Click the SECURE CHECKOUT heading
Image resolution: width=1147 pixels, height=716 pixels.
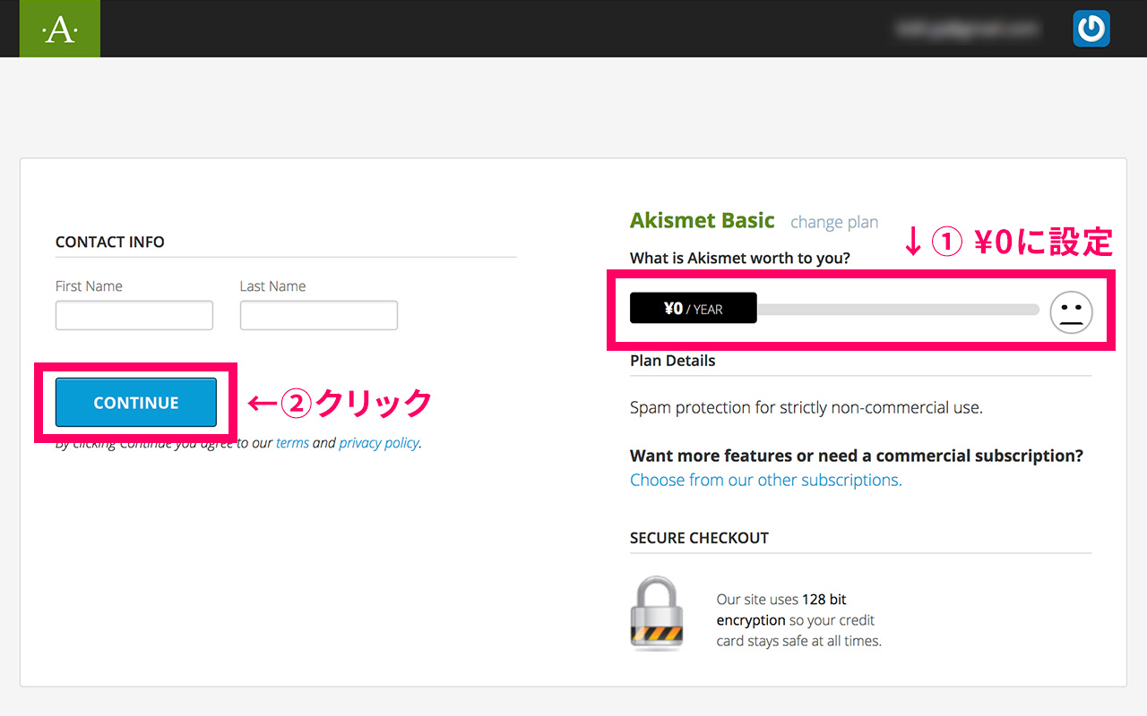(x=699, y=538)
